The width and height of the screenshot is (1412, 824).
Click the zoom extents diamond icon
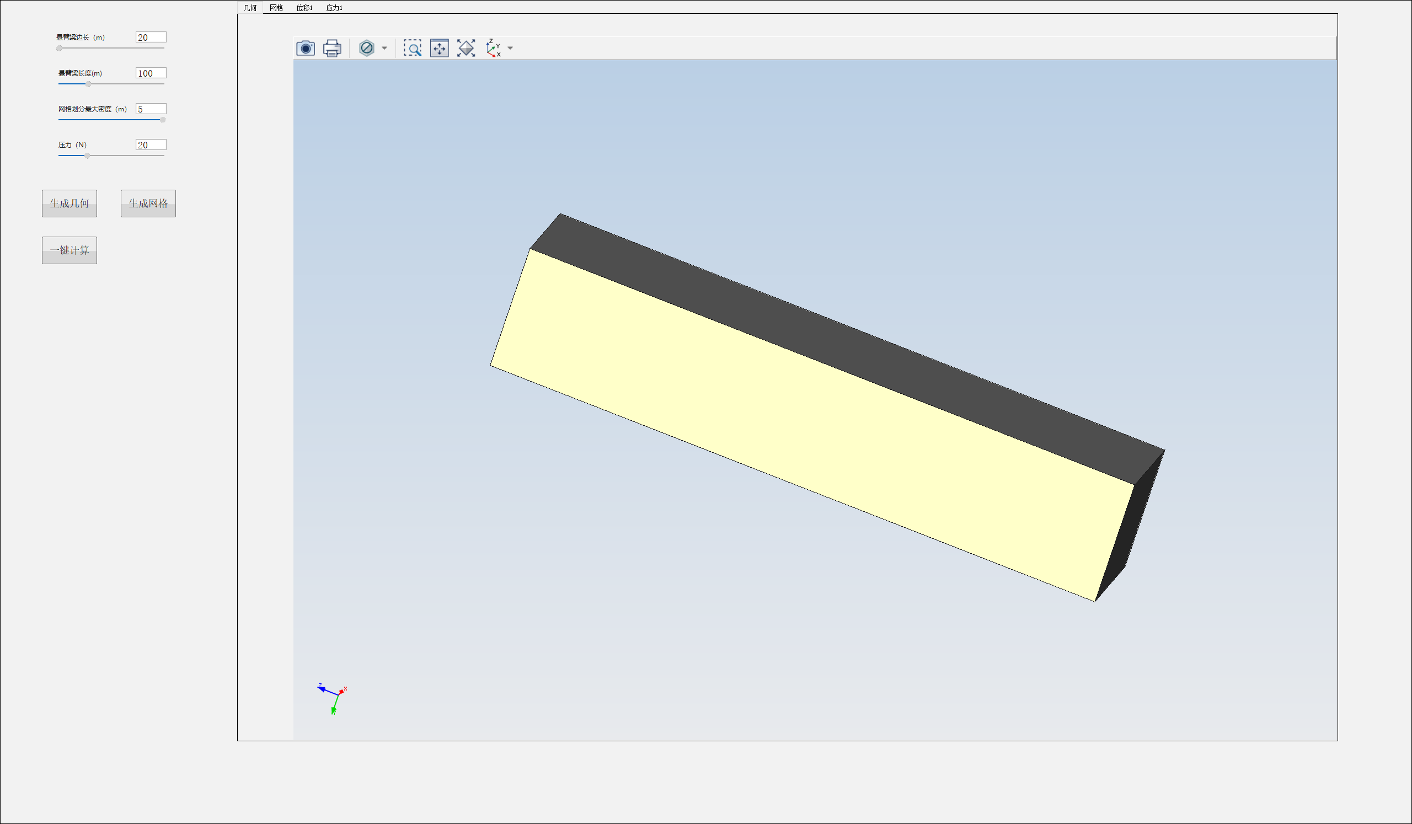click(x=466, y=48)
